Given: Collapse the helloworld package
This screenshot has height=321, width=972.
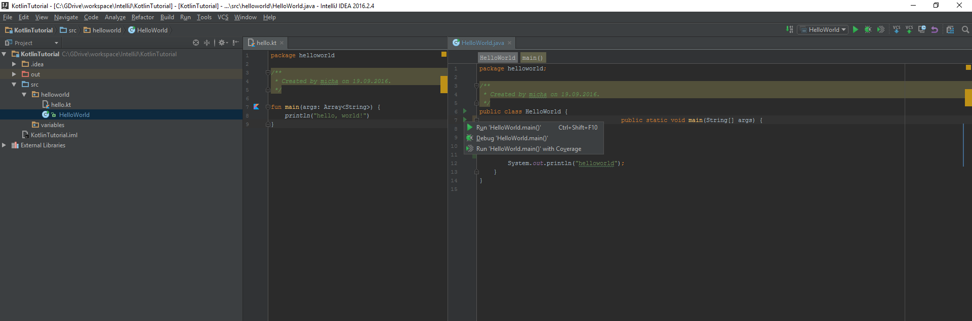Looking at the screenshot, I should coord(24,95).
